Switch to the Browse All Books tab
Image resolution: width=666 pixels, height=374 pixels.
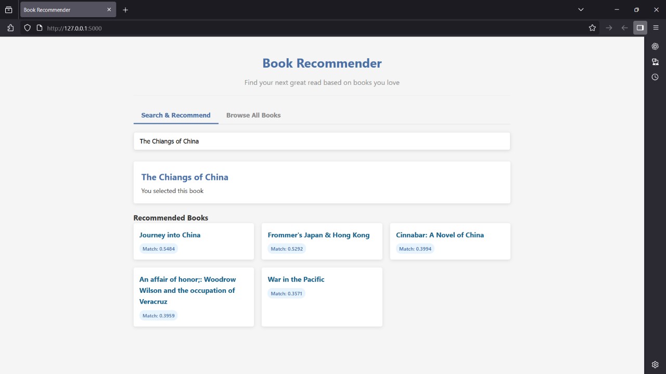[x=253, y=115]
